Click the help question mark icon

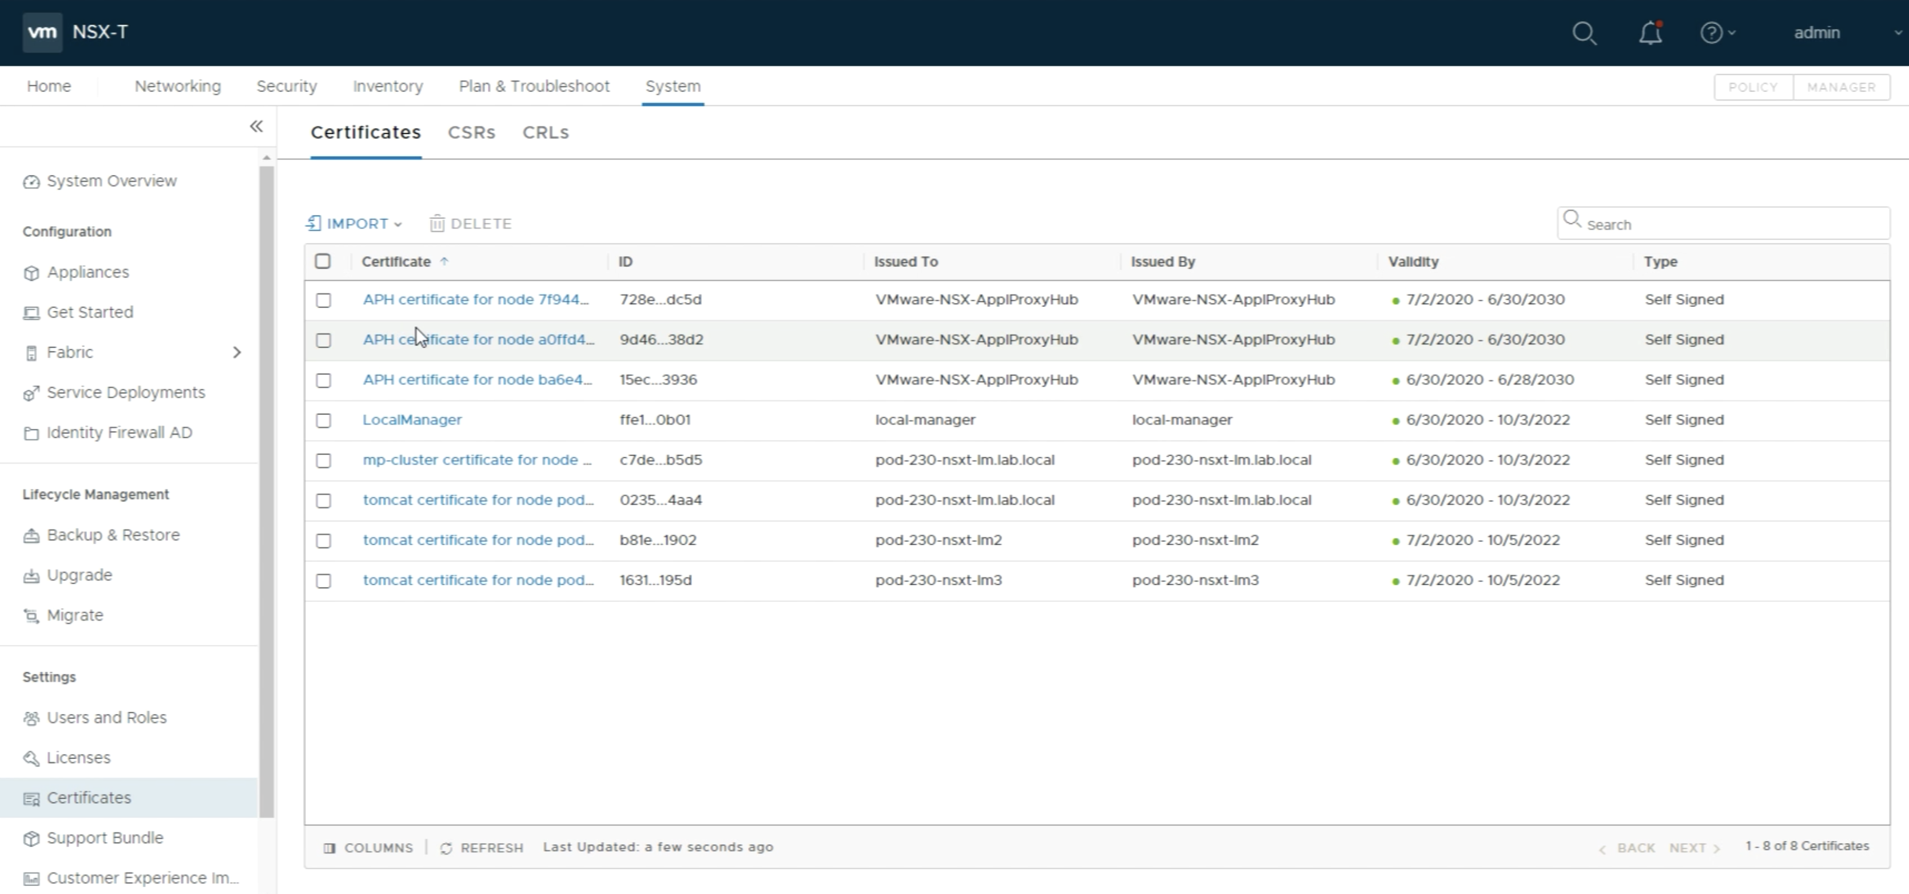[x=1711, y=33]
